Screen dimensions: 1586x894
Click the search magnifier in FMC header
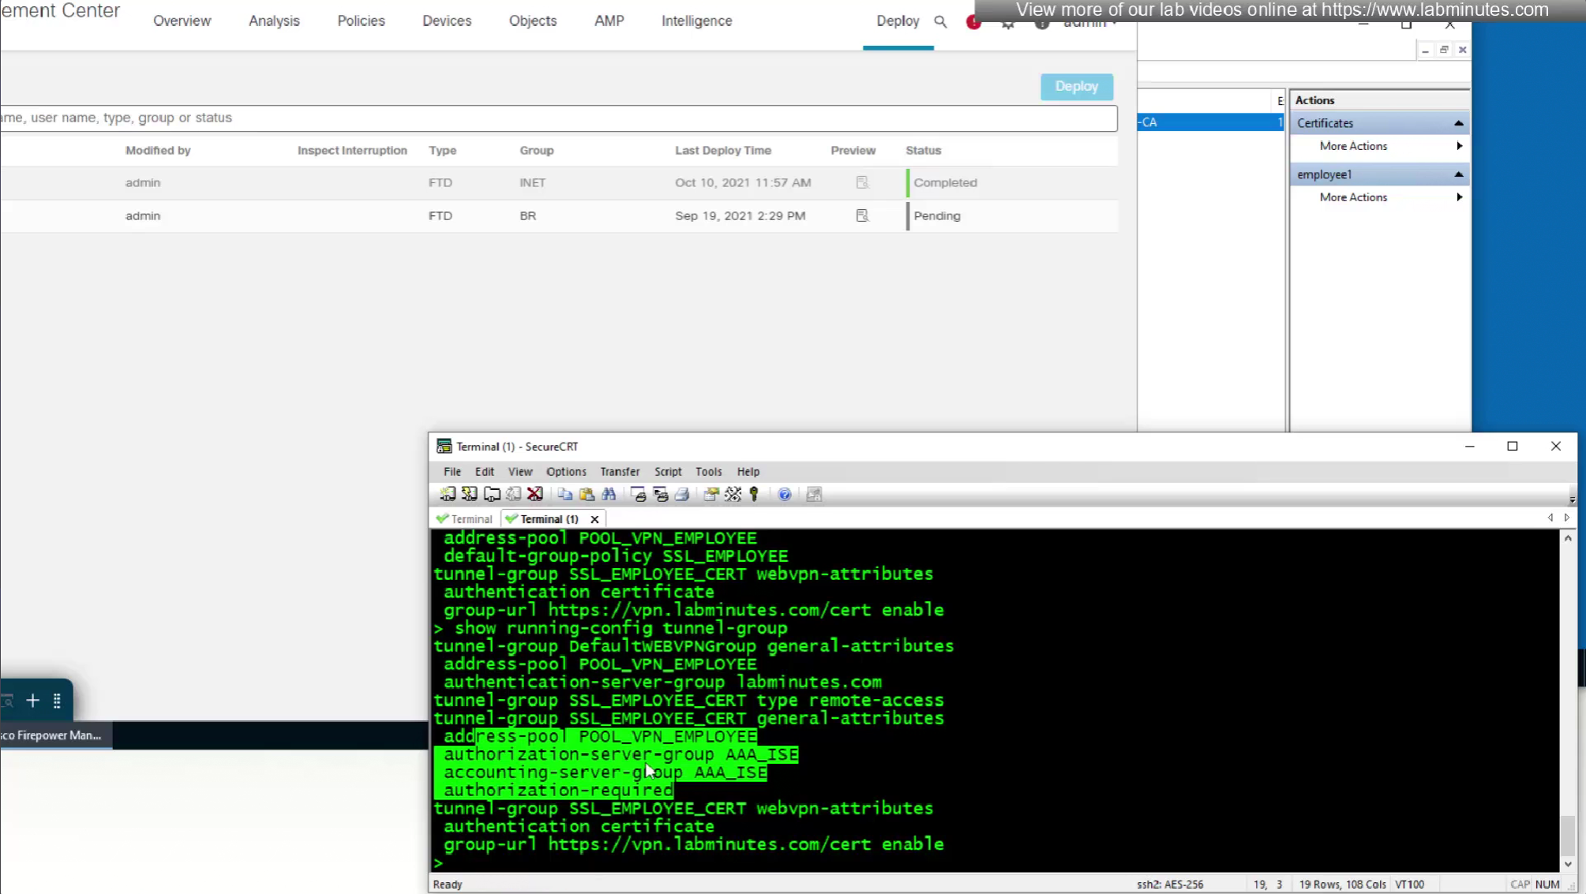(939, 21)
